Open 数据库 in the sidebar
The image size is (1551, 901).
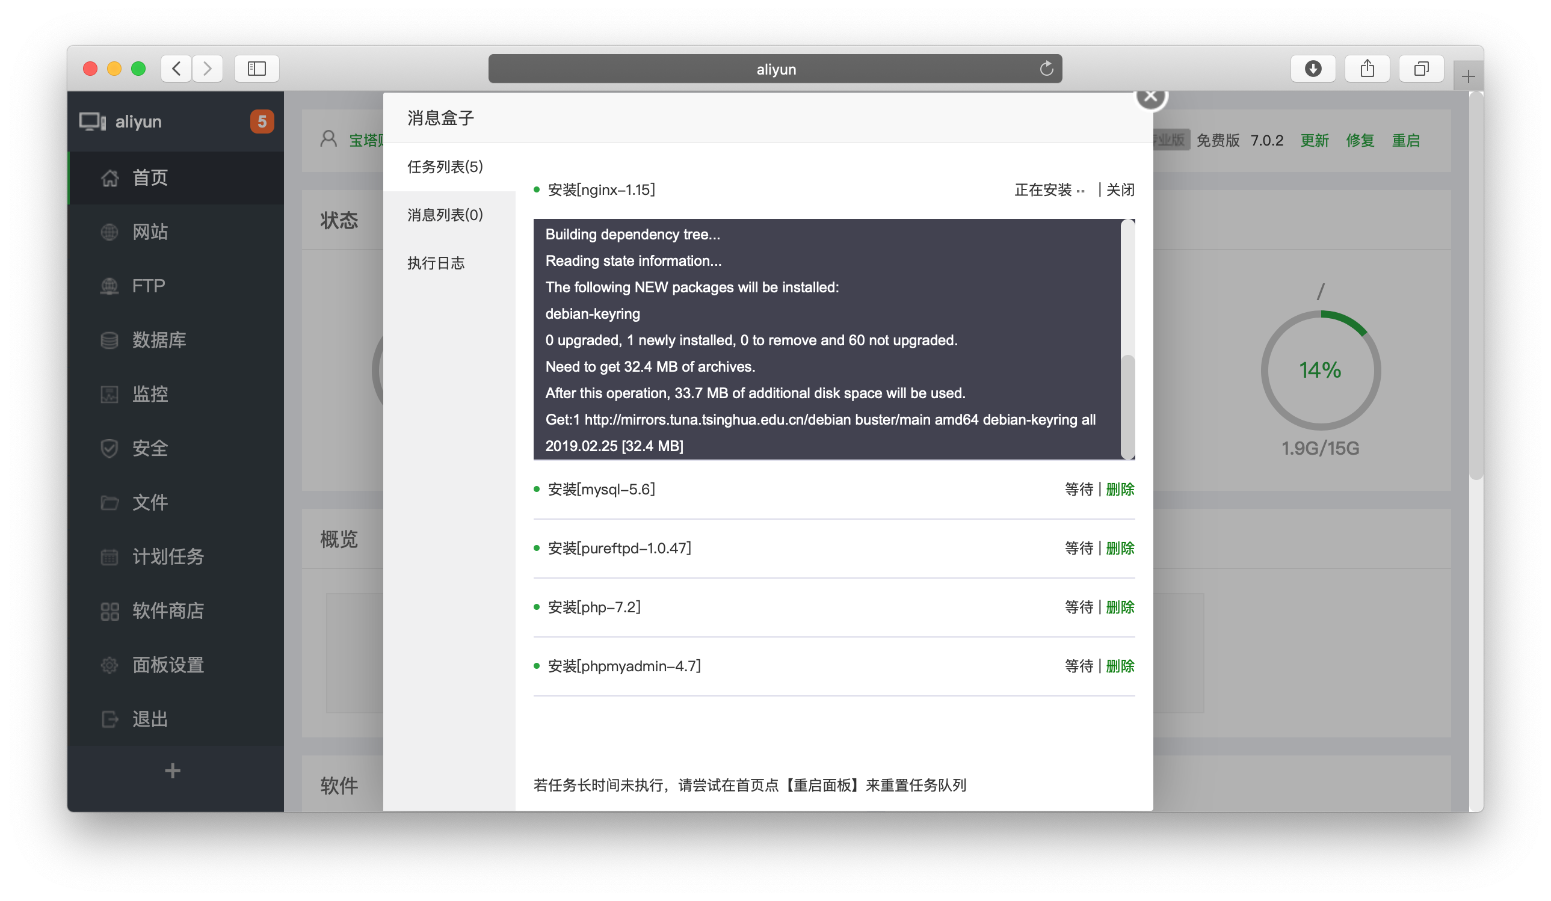176,340
